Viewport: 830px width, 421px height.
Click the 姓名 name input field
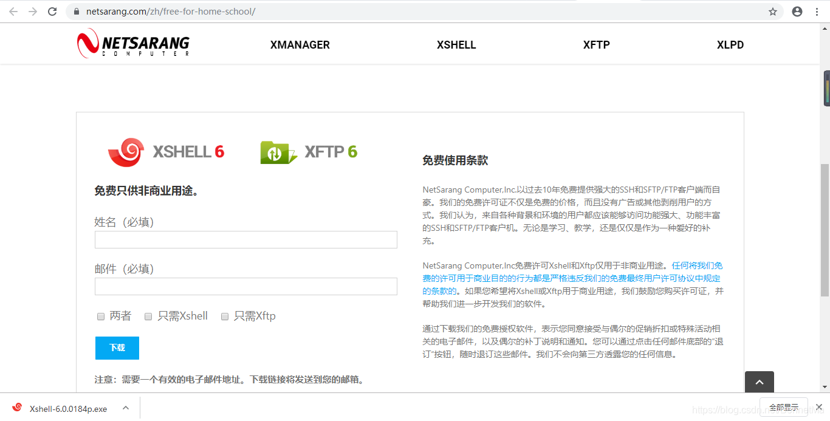(246, 239)
